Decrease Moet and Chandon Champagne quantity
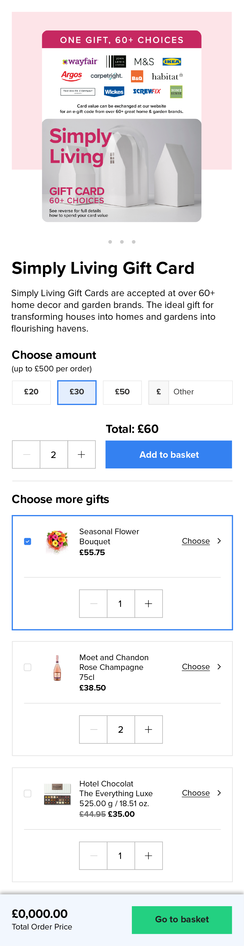The height and width of the screenshot is (946, 244). pyautogui.click(x=93, y=729)
